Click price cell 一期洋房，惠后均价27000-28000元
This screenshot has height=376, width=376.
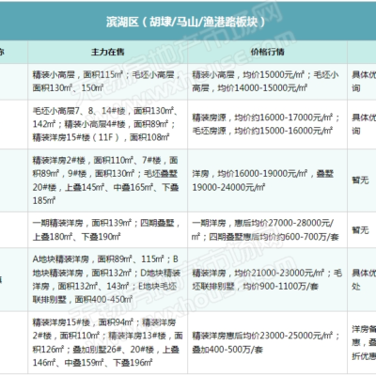point(267,230)
